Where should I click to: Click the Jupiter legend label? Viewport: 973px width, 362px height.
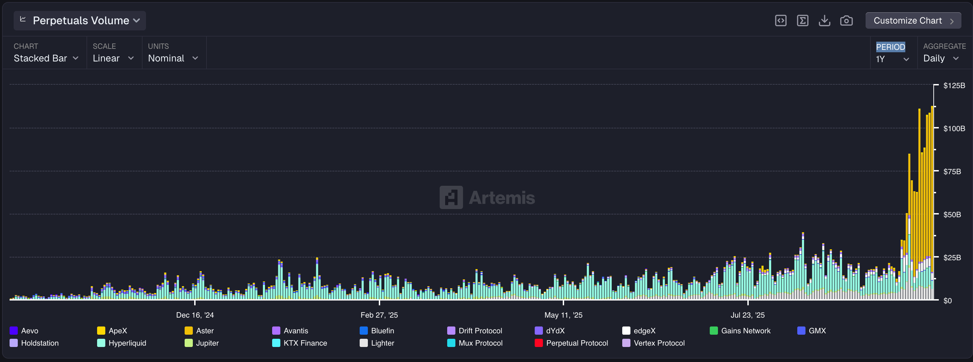[x=208, y=343]
